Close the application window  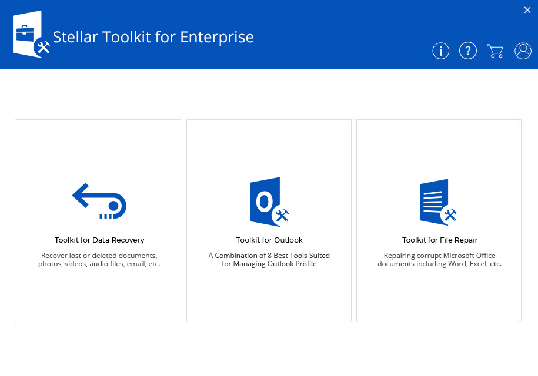(x=527, y=9)
